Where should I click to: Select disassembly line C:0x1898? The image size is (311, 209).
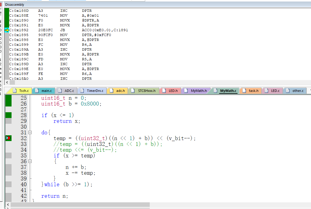(54, 40)
